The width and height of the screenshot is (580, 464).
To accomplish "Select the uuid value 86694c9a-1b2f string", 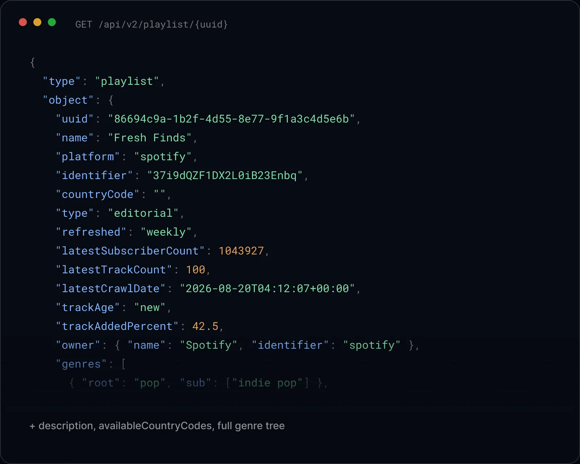I will [231, 119].
